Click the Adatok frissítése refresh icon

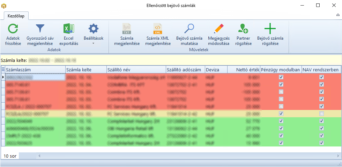click(x=13, y=29)
